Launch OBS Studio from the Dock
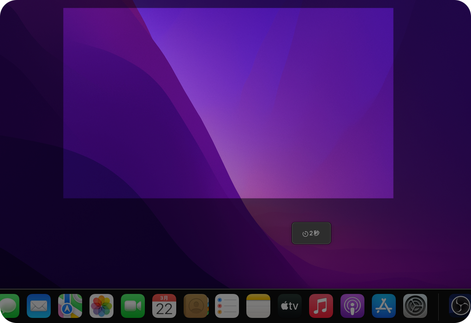Image resolution: width=471 pixels, height=323 pixels. click(x=459, y=306)
